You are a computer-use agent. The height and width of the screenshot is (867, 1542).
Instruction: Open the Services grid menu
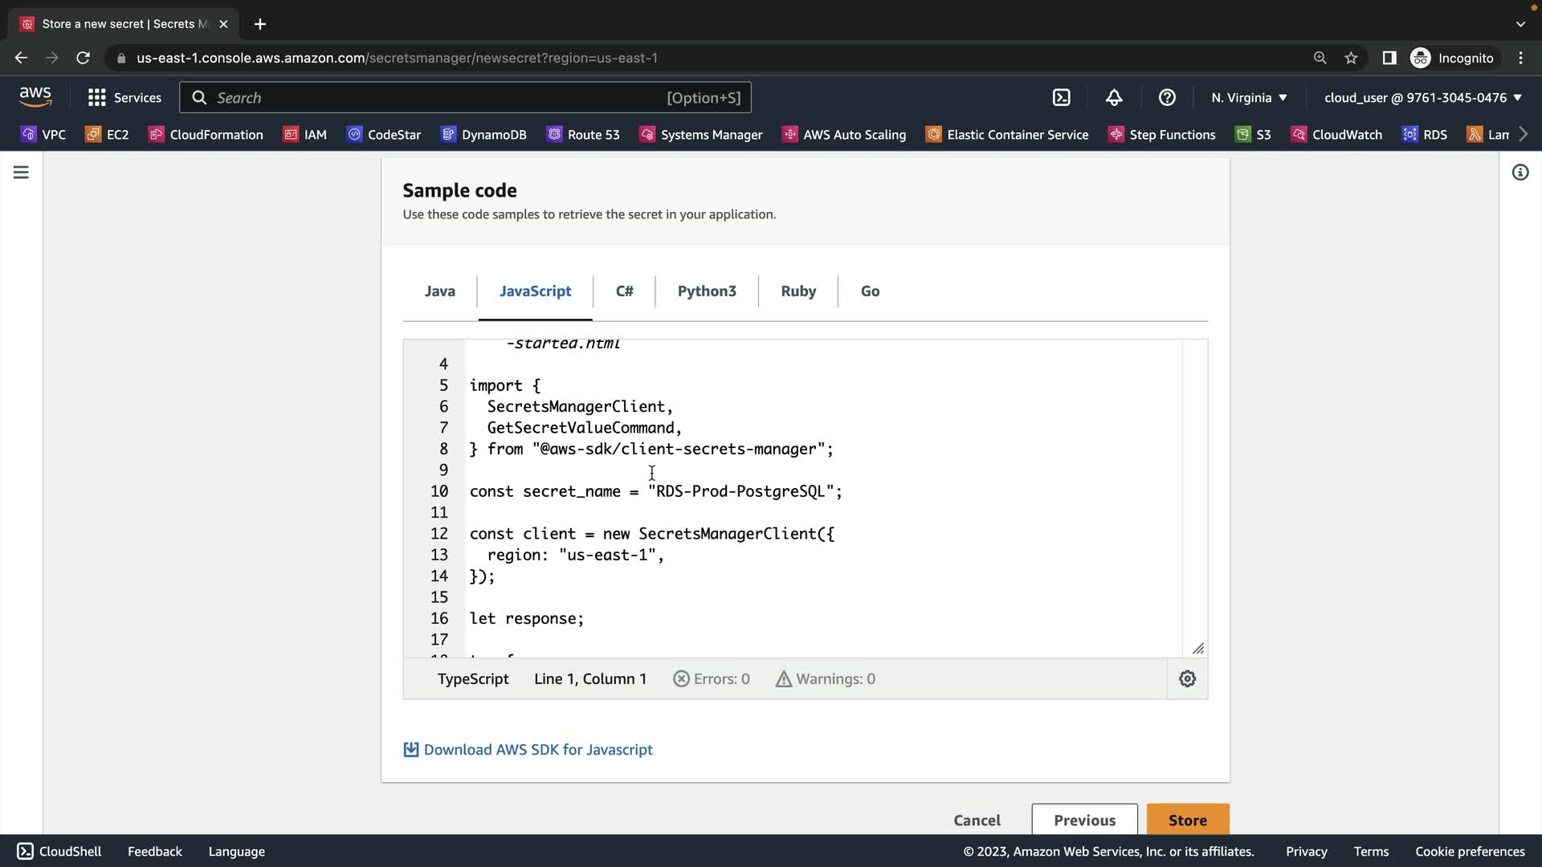coord(124,97)
